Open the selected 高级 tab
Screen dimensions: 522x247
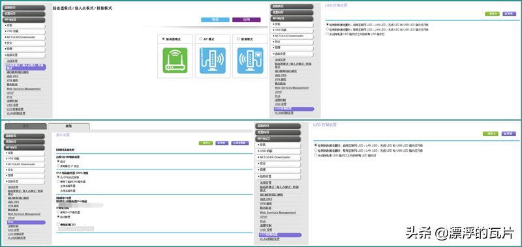[x=69, y=126]
